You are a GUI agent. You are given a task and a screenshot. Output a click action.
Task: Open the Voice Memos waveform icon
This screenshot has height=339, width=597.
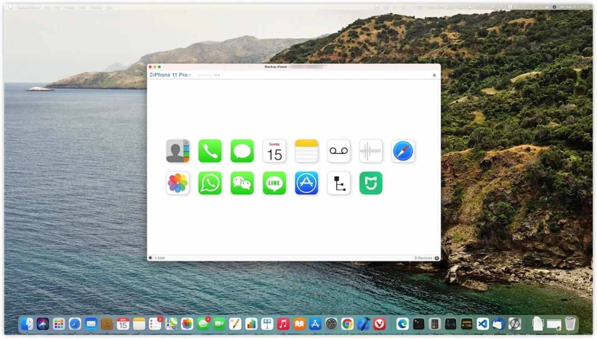coord(371,151)
